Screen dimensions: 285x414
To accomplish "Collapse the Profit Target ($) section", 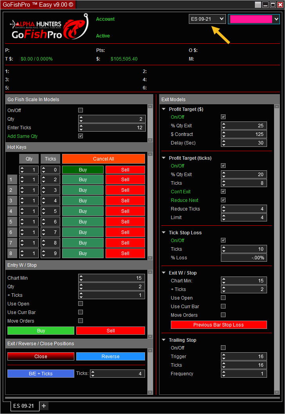I will tap(164, 109).
